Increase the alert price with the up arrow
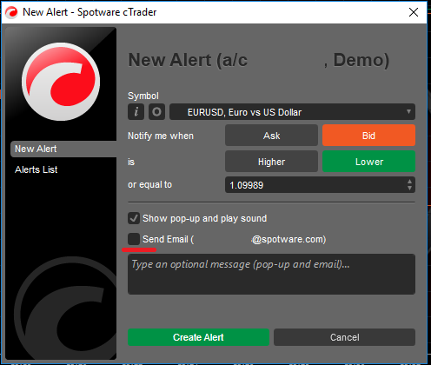Image resolution: width=431 pixels, height=365 pixels. [x=409, y=182]
